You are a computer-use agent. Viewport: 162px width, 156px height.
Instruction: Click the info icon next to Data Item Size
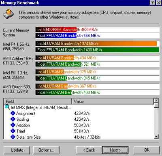tap(13, 137)
